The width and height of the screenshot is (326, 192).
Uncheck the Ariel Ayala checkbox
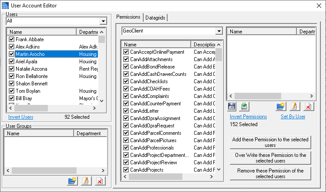point(11,61)
